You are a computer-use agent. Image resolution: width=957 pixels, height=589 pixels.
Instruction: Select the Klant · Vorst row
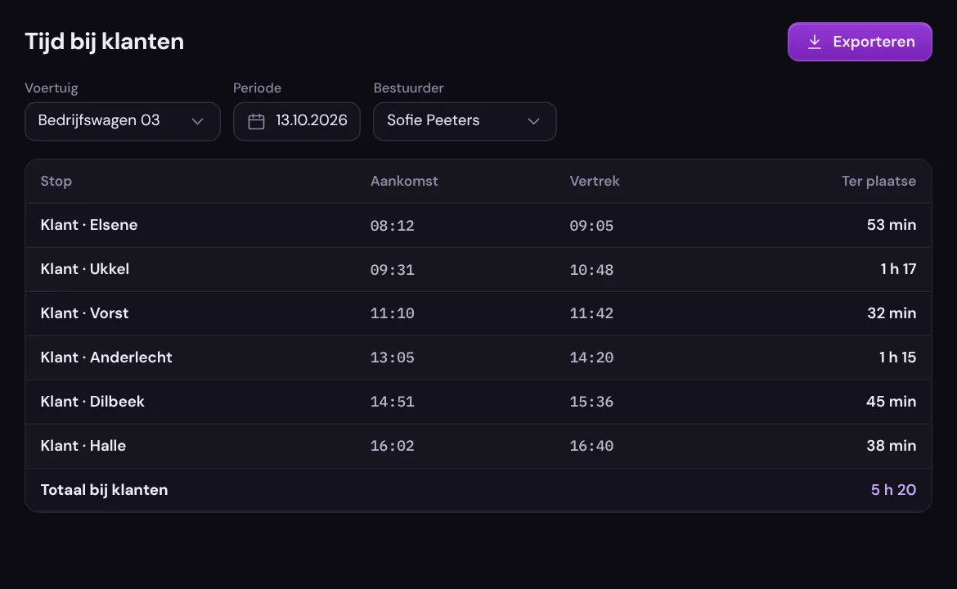[478, 313]
